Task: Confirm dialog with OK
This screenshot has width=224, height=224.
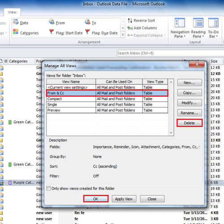Action: tap(96, 199)
